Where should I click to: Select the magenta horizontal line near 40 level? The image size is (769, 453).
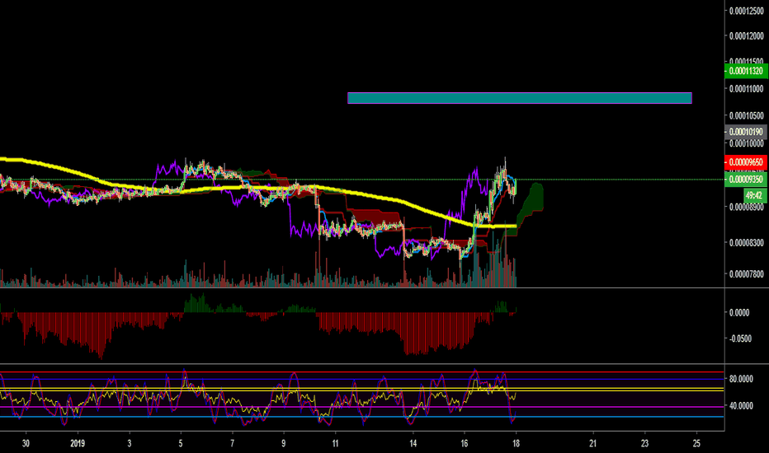coord(362,407)
